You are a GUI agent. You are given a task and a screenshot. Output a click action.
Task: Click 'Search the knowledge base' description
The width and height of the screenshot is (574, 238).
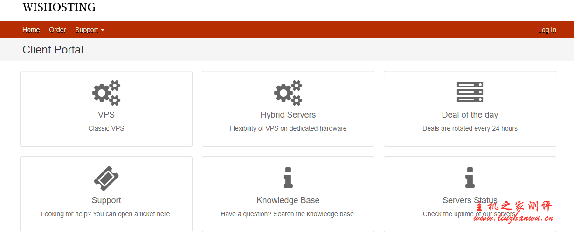(288, 214)
